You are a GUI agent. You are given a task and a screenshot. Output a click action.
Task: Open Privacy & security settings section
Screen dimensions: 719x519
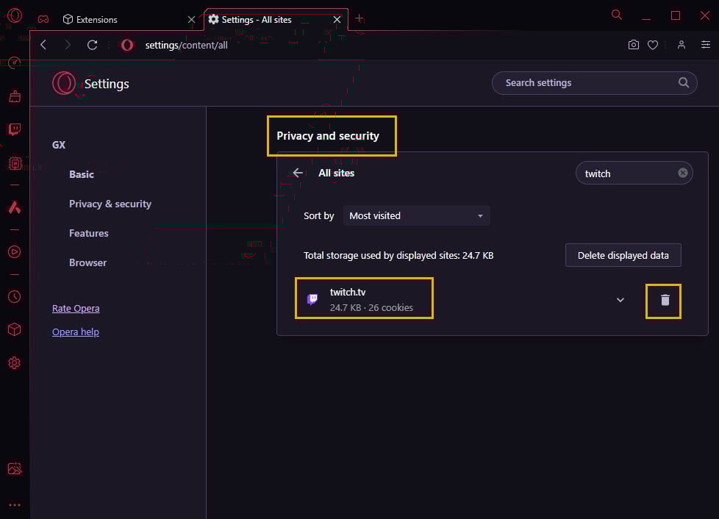(x=110, y=204)
